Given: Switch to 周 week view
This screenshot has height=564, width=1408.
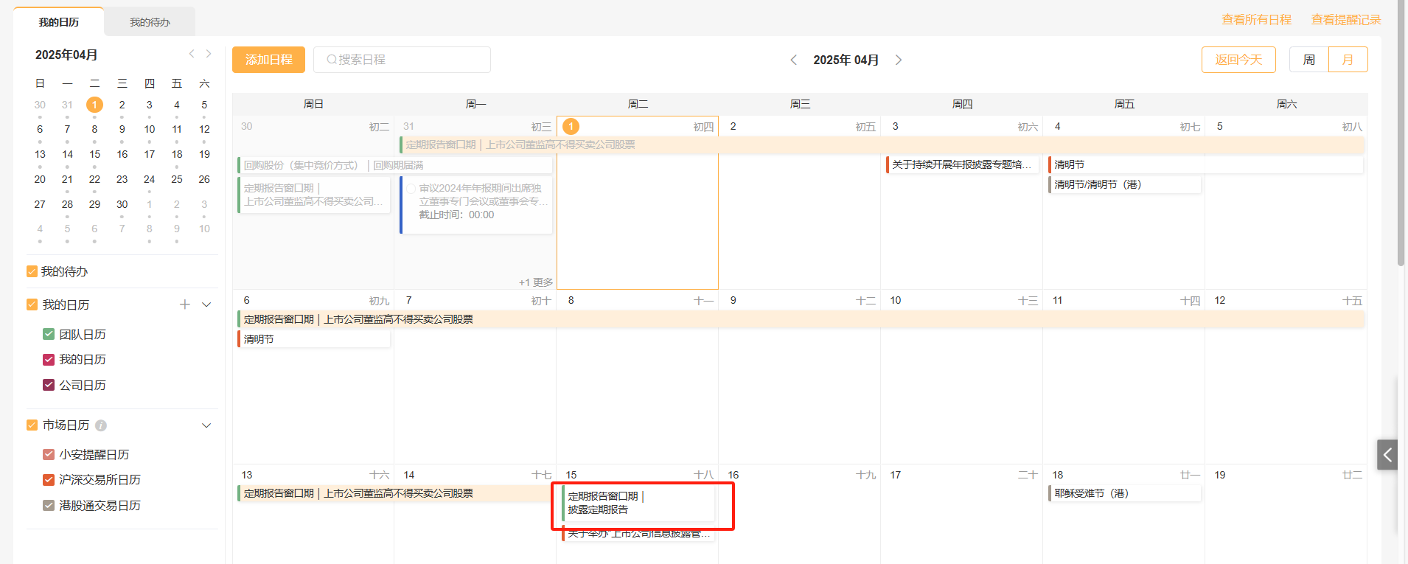Looking at the screenshot, I should coord(1309,60).
